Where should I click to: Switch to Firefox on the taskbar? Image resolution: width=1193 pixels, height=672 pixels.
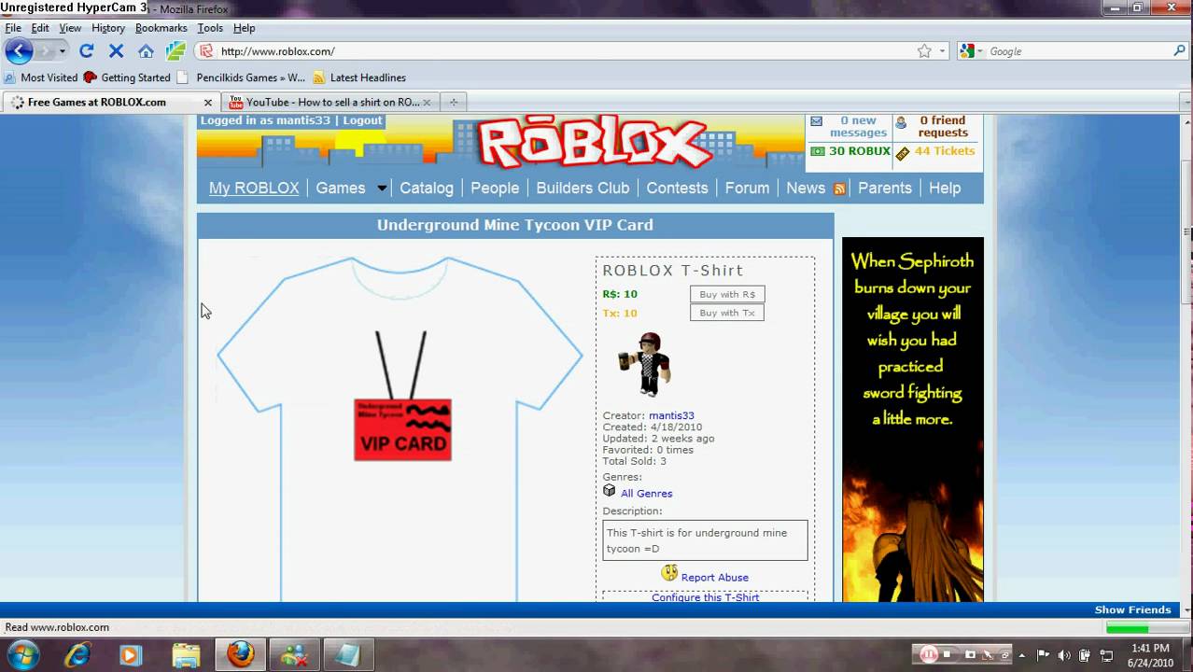pos(241,654)
